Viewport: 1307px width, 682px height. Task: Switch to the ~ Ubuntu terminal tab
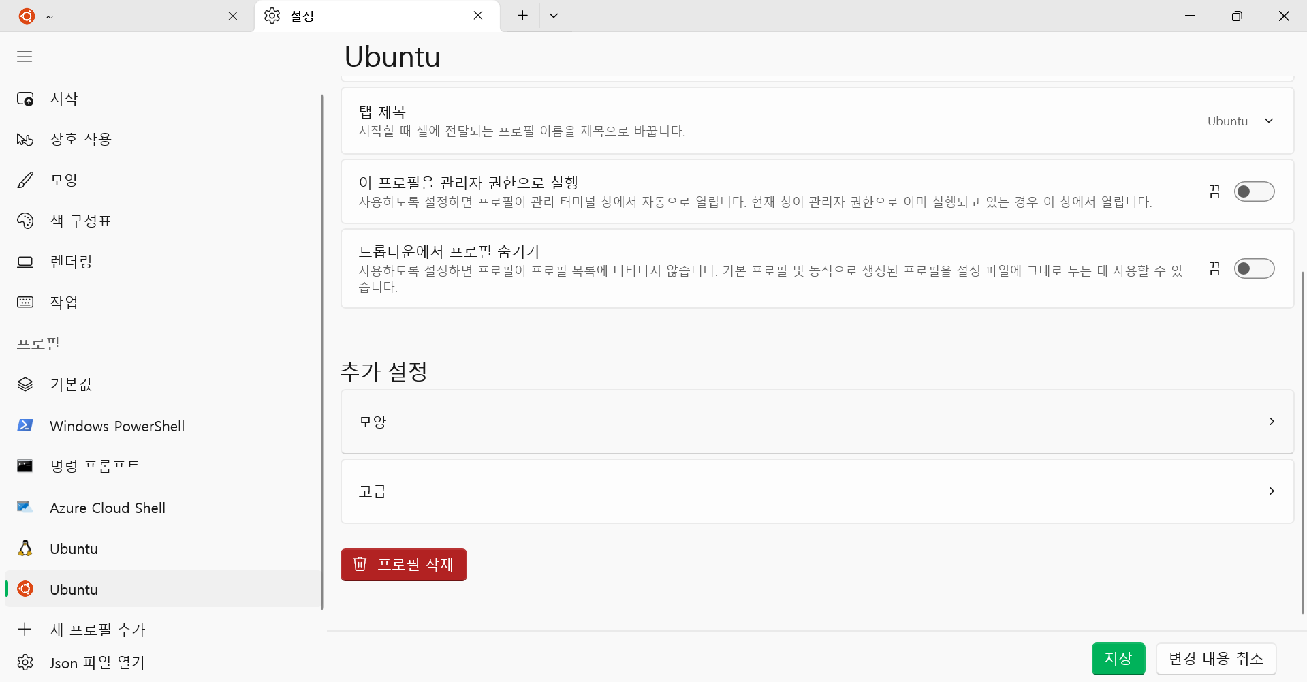pos(127,16)
